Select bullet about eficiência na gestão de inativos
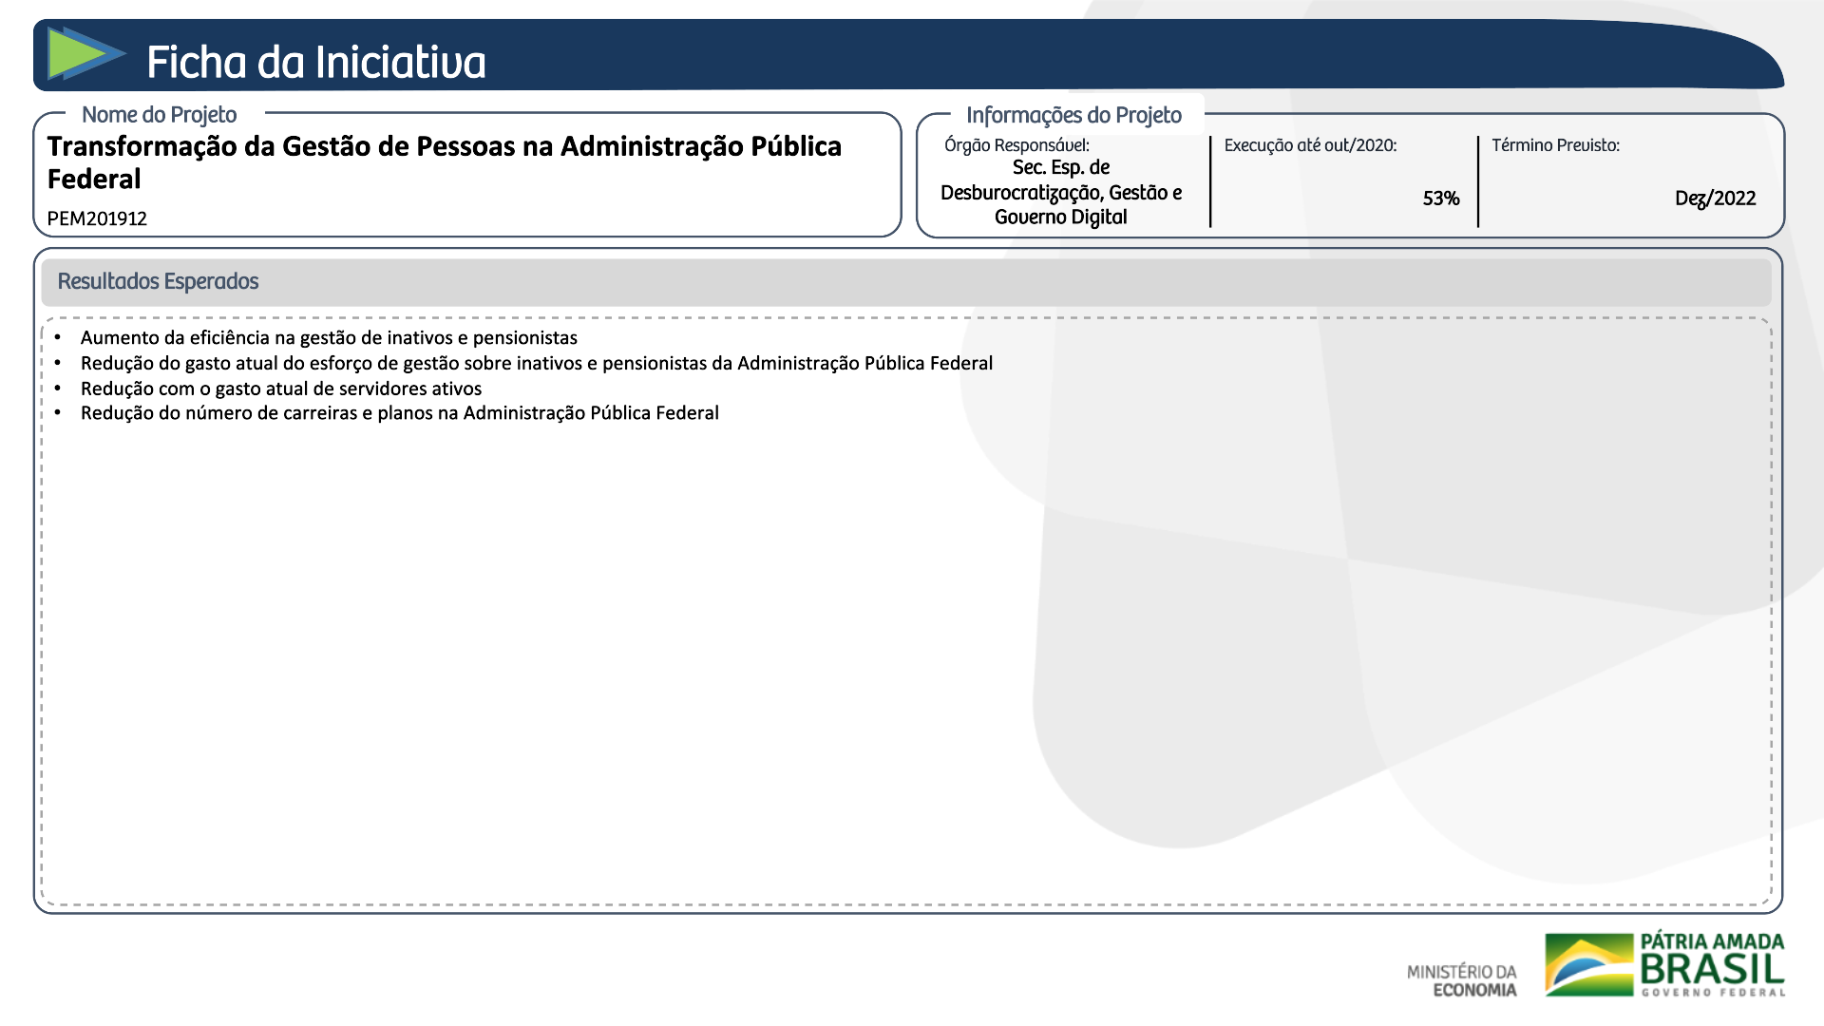The width and height of the screenshot is (1824, 1026). (329, 337)
